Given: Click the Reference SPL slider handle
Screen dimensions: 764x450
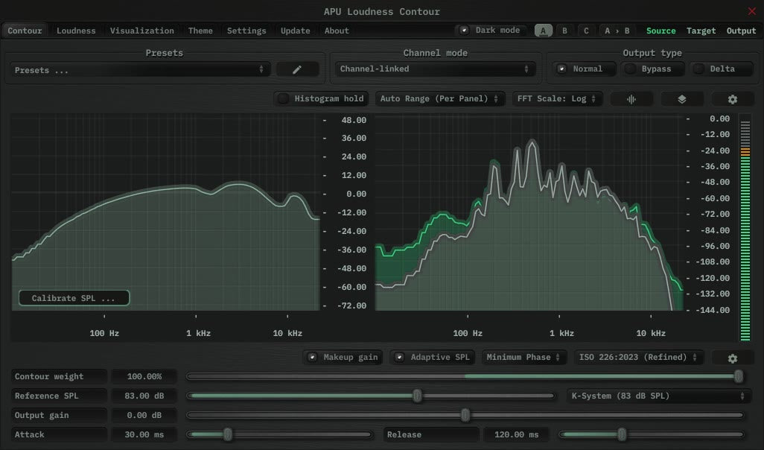Looking at the screenshot, I should click(x=417, y=396).
